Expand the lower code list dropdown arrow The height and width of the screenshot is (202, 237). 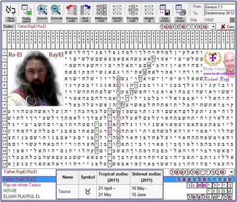(232, 172)
